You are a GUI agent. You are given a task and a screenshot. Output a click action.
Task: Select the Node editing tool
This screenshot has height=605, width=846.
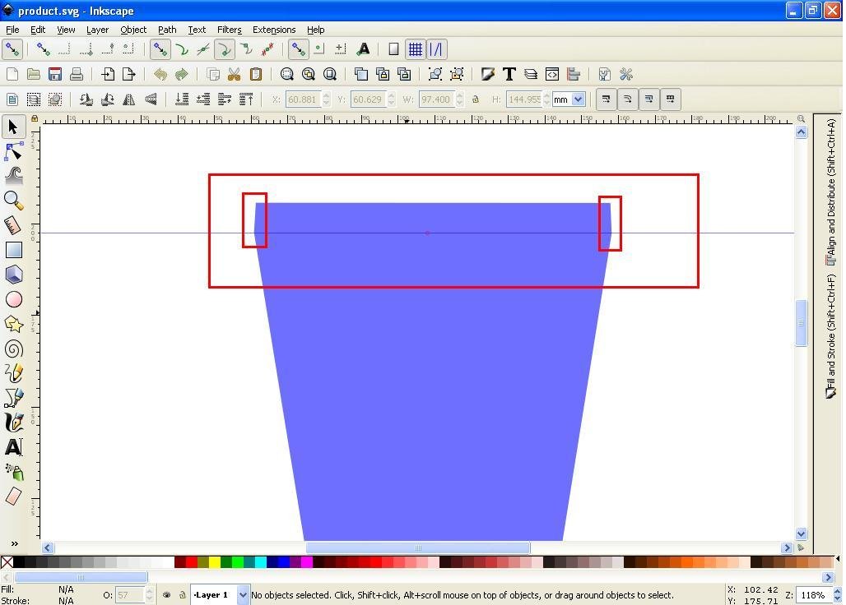click(x=13, y=151)
